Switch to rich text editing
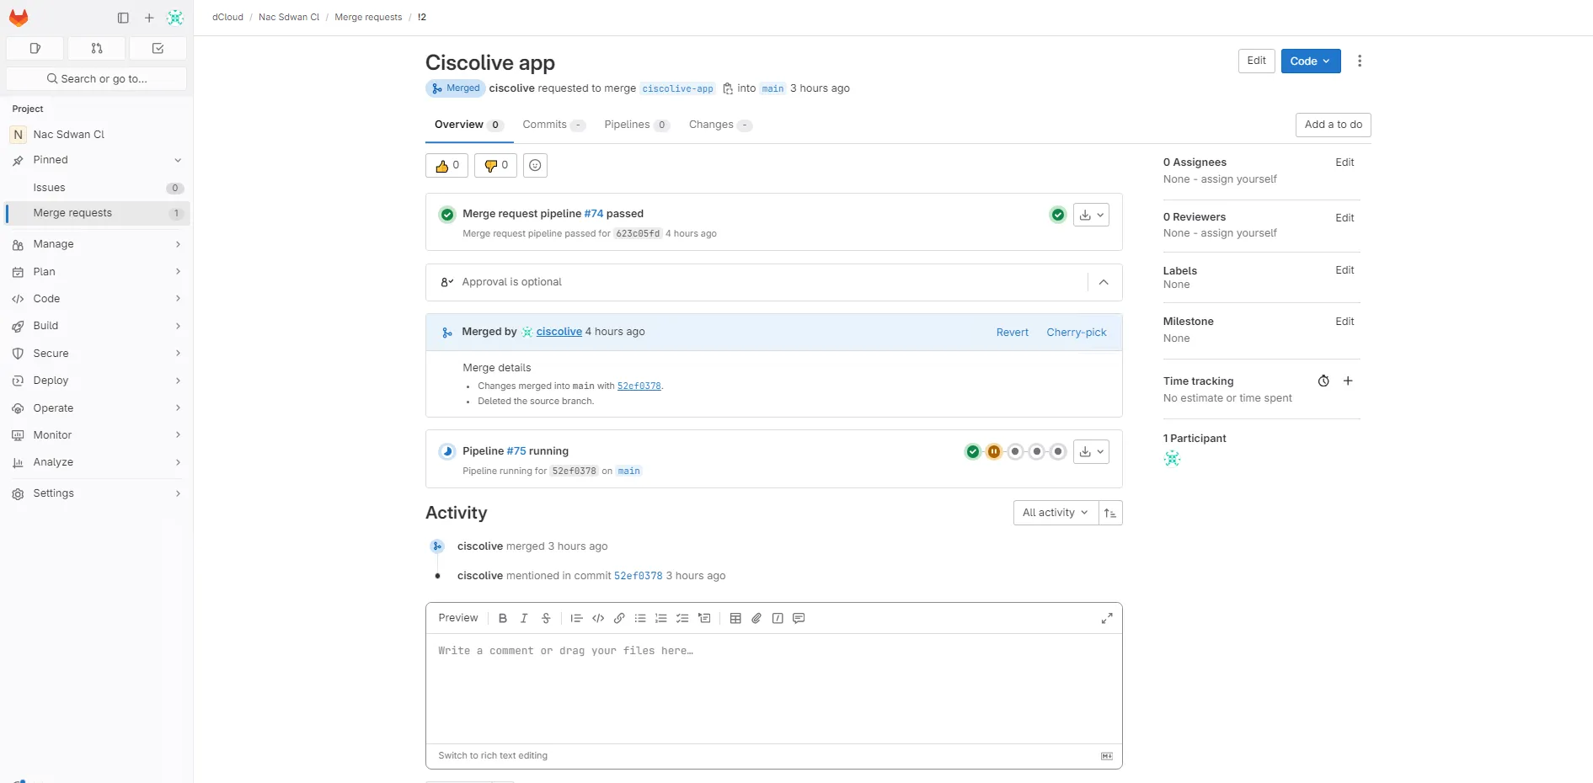Viewport: 1593px width, 783px height. pyautogui.click(x=493, y=756)
